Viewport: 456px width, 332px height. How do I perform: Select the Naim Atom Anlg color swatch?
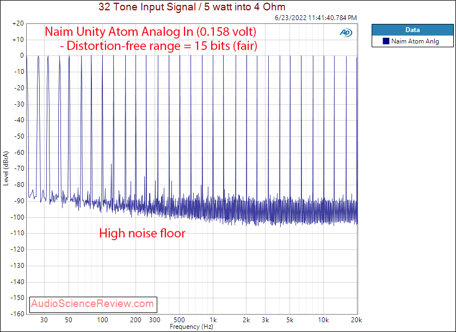tap(386, 41)
